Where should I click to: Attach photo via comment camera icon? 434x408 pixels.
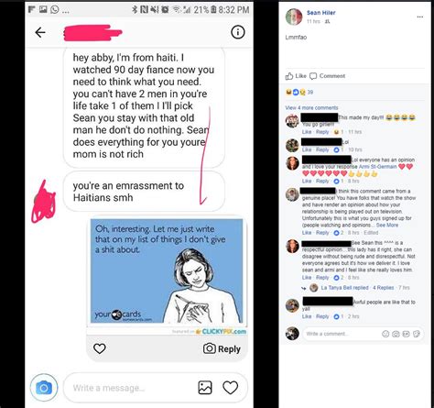pyautogui.click(x=396, y=334)
